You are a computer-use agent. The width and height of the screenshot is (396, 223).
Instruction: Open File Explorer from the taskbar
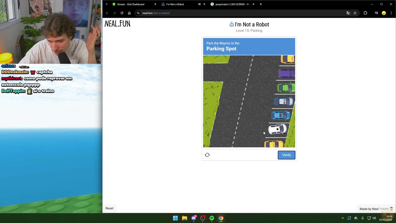[184, 218]
